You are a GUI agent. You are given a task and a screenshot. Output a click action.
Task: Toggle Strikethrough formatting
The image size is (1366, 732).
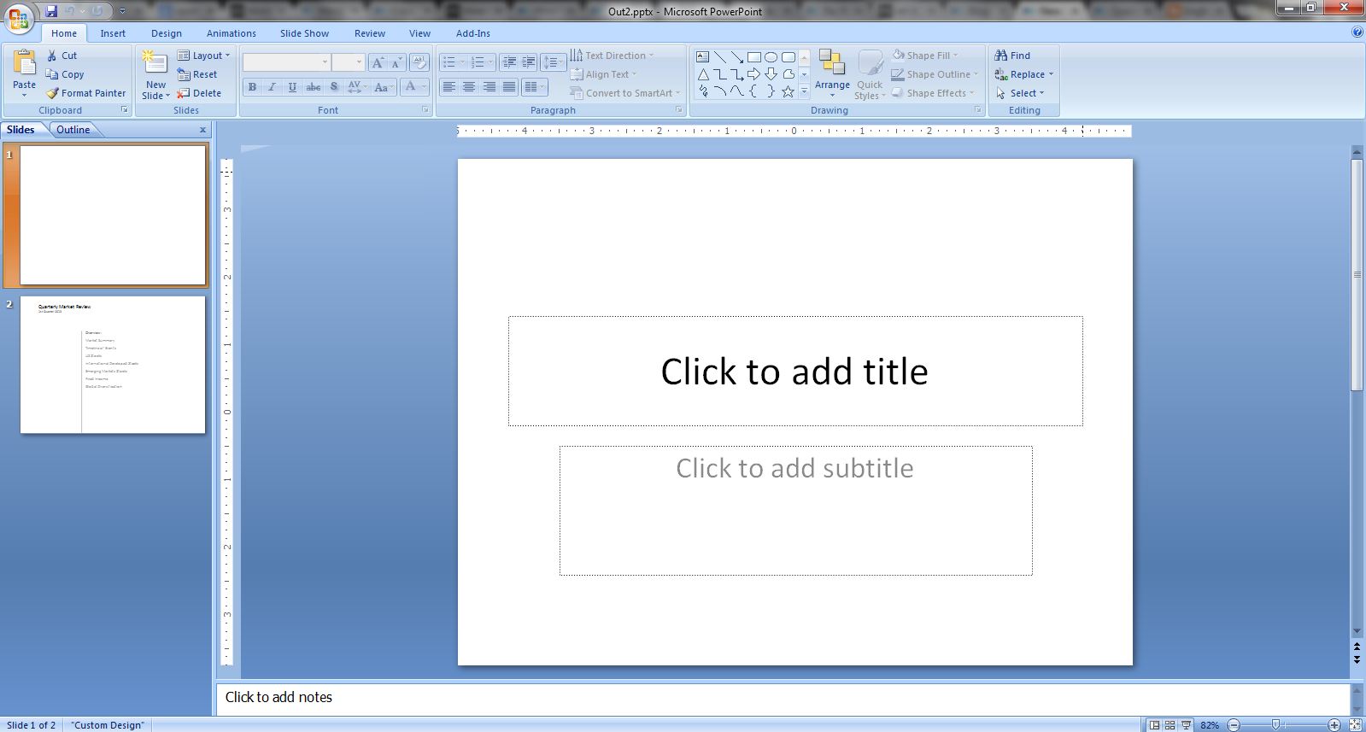(314, 87)
